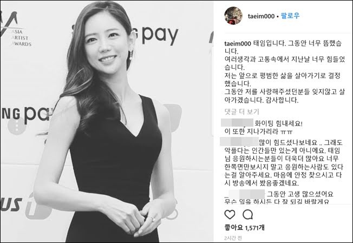View likers via 좋아요 1,571개
Image resolution: width=353 pixels, height=243 pixels.
point(245,228)
